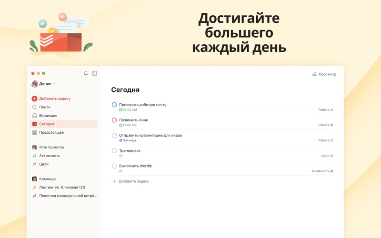
Task: Click the Сегодня page heading
Action: point(125,90)
